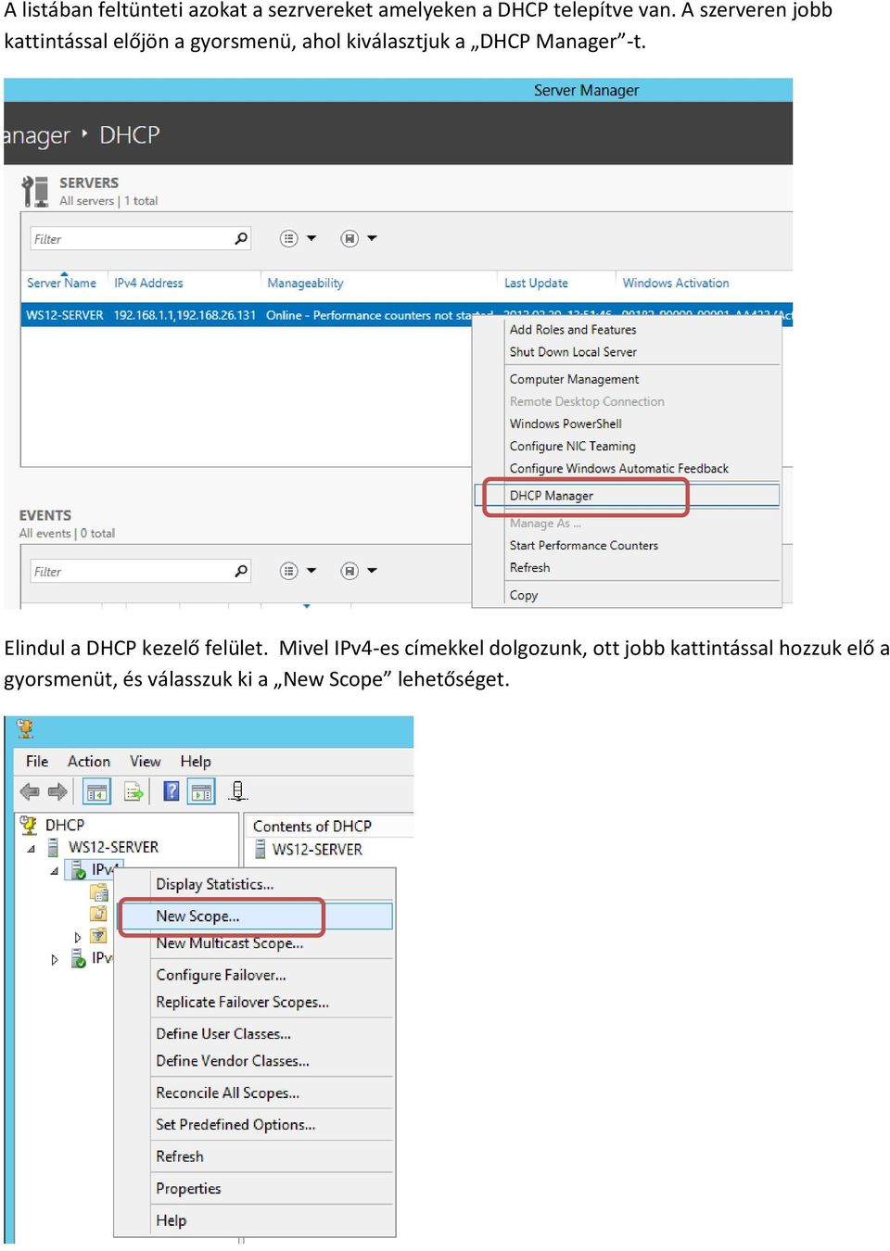Select Configure Failover...

[x=221, y=975]
